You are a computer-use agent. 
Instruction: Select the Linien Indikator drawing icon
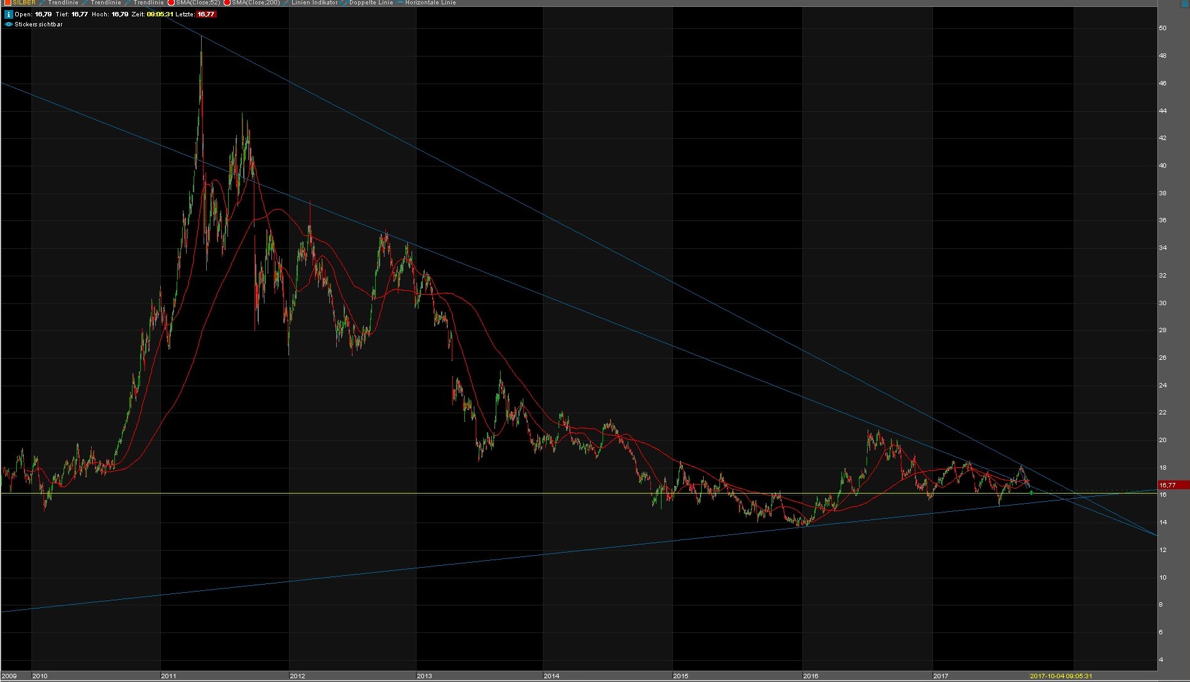pyautogui.click(x=286, y=3)
